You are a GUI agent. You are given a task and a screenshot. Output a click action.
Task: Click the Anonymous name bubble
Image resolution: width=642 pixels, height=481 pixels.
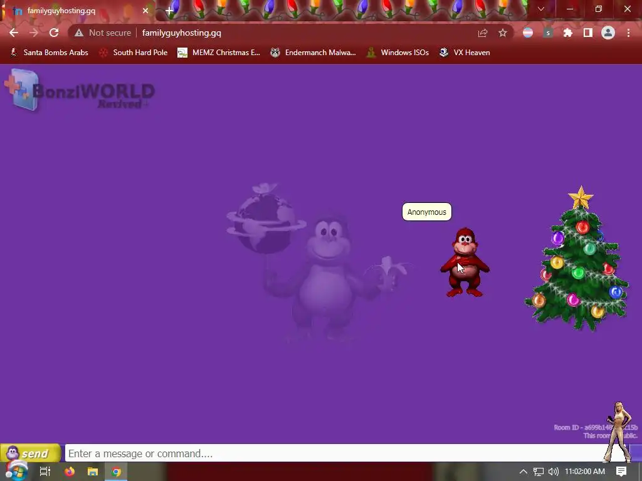point(426,212)
